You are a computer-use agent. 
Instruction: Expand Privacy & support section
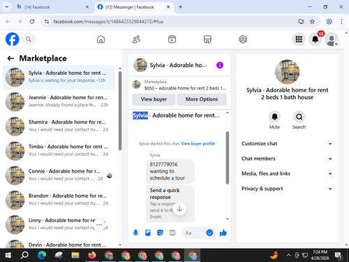[x=287, y=189]
